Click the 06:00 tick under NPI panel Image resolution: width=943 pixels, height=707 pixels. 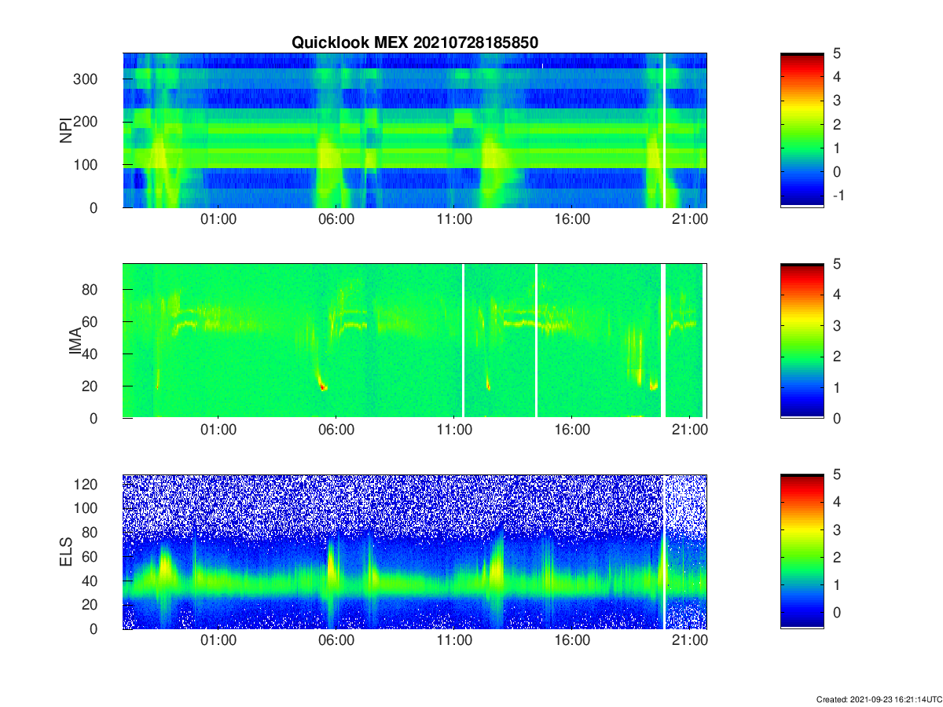(x=336, y=219)
